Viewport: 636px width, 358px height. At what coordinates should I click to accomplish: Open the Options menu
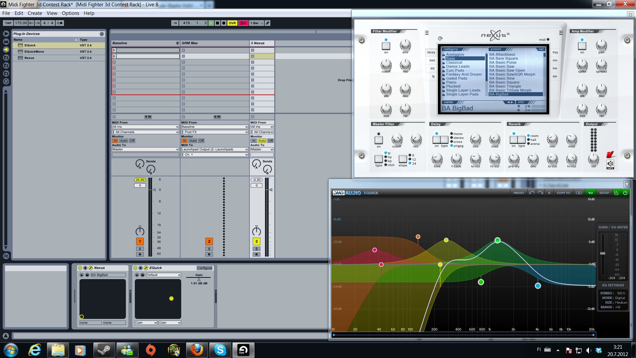click(x=70, y=13)
